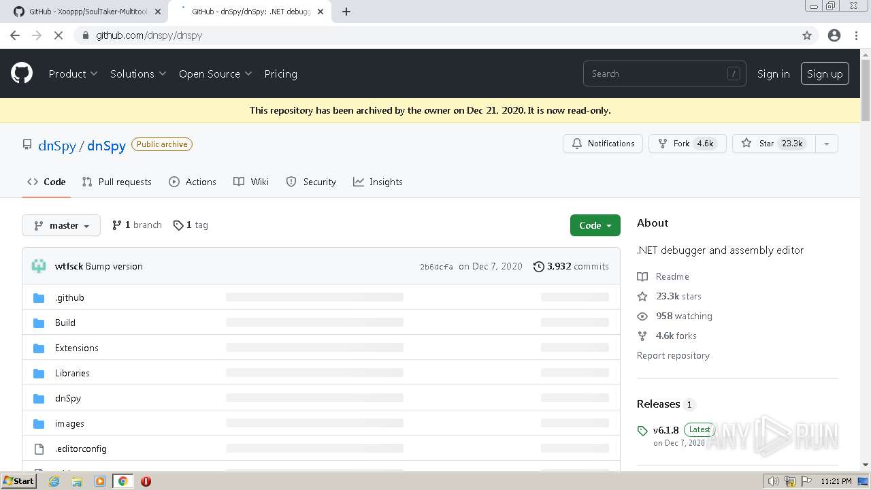
Task: Expand the Solutions menu
Action: click(138, 73)
